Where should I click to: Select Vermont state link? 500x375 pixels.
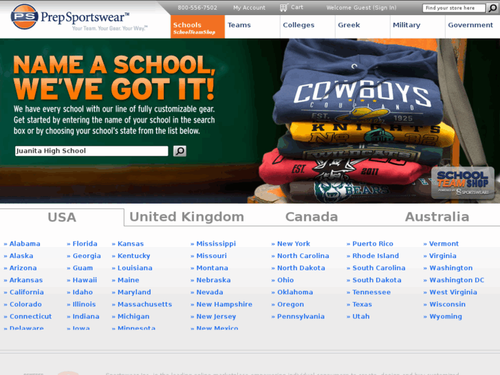[x=444, y=244]
